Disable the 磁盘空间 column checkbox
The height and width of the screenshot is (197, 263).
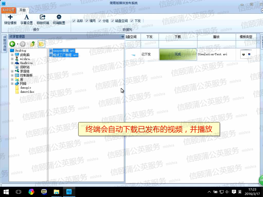click(112, 21)
